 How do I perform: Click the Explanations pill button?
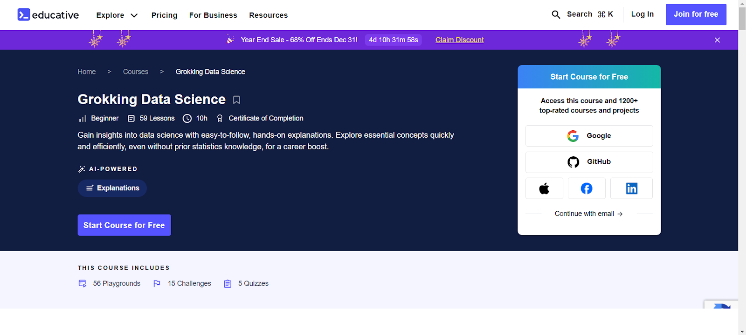[x=112, y=188]
